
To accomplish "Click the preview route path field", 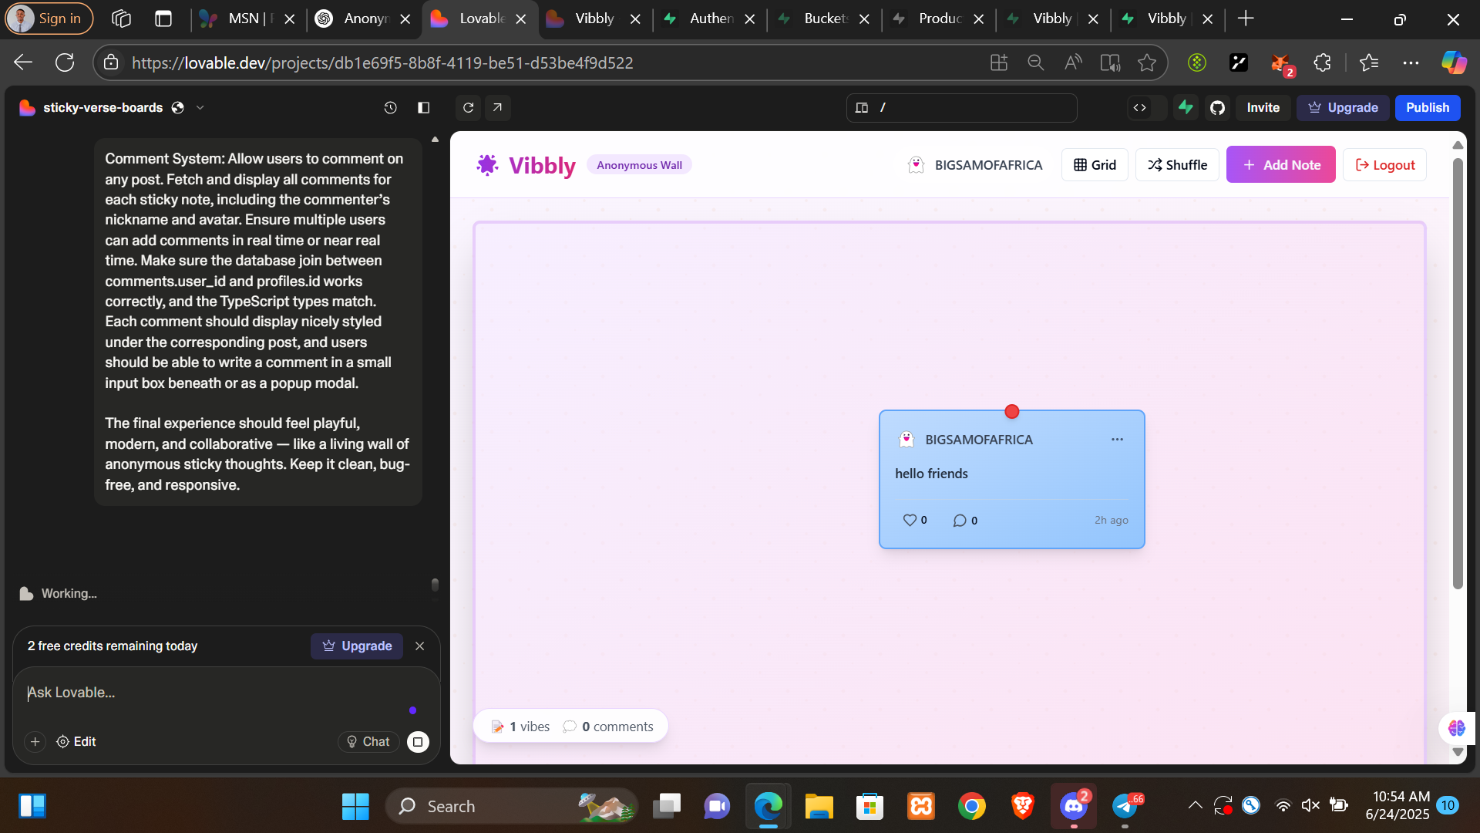I will pyautogui.click(x=971, y=108).
